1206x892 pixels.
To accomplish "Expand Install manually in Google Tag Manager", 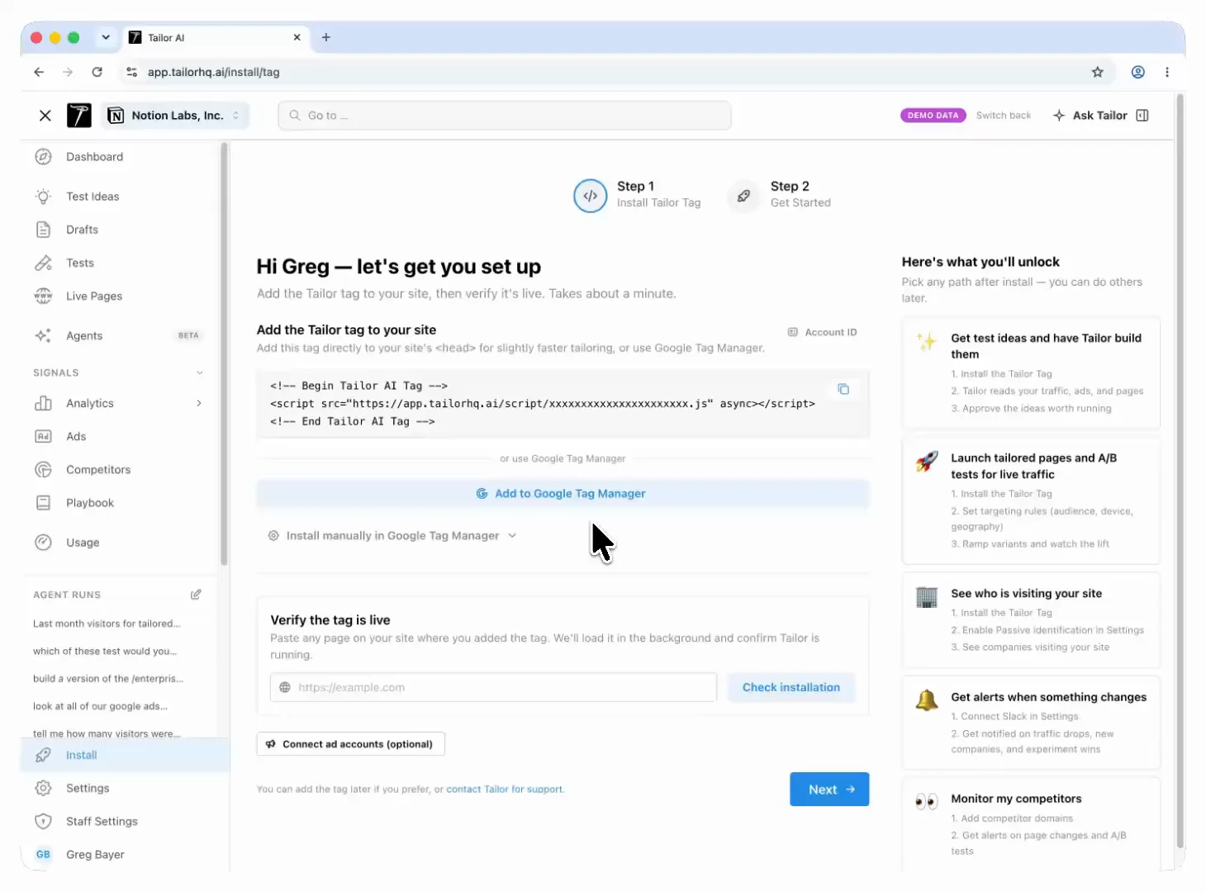I will coord(392,535).
